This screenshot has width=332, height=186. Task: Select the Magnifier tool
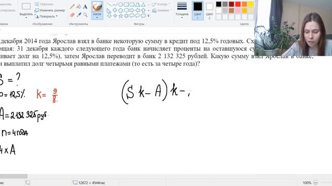[x=85, y=15]
